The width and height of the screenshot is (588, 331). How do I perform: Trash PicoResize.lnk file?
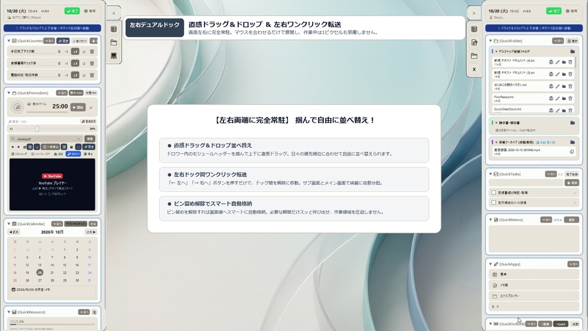pyautogui.click(x=570, y=98)
